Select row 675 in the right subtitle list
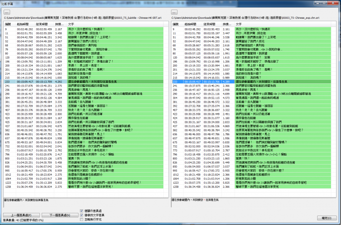 (251, 142)
